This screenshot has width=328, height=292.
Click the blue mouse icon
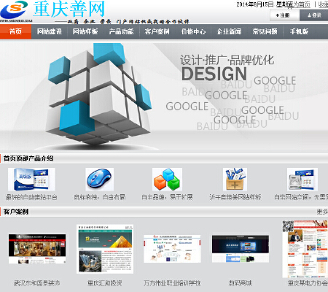point(99,180)
